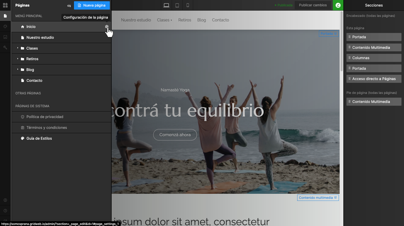
Task: Click the green checkmark status icon
Action: (338, 5)
